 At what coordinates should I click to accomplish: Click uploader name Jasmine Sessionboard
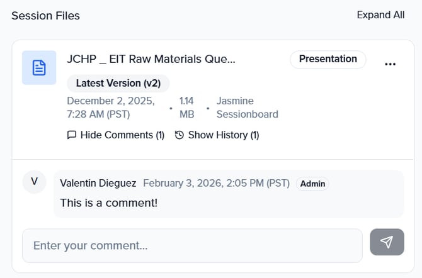coord(247,108)
